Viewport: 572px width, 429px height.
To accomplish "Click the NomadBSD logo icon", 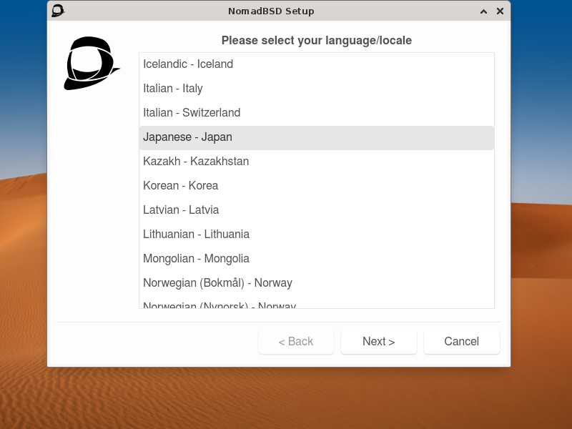I will [x=92, y=61].
